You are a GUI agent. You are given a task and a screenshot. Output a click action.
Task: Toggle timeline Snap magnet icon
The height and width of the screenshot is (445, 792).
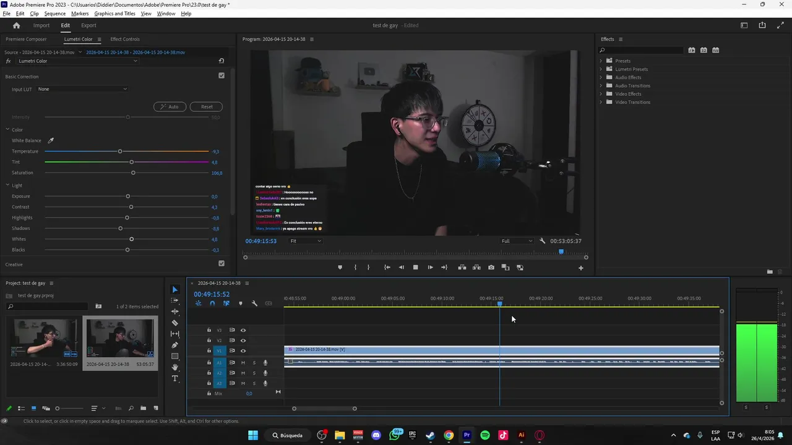[212, 303]
